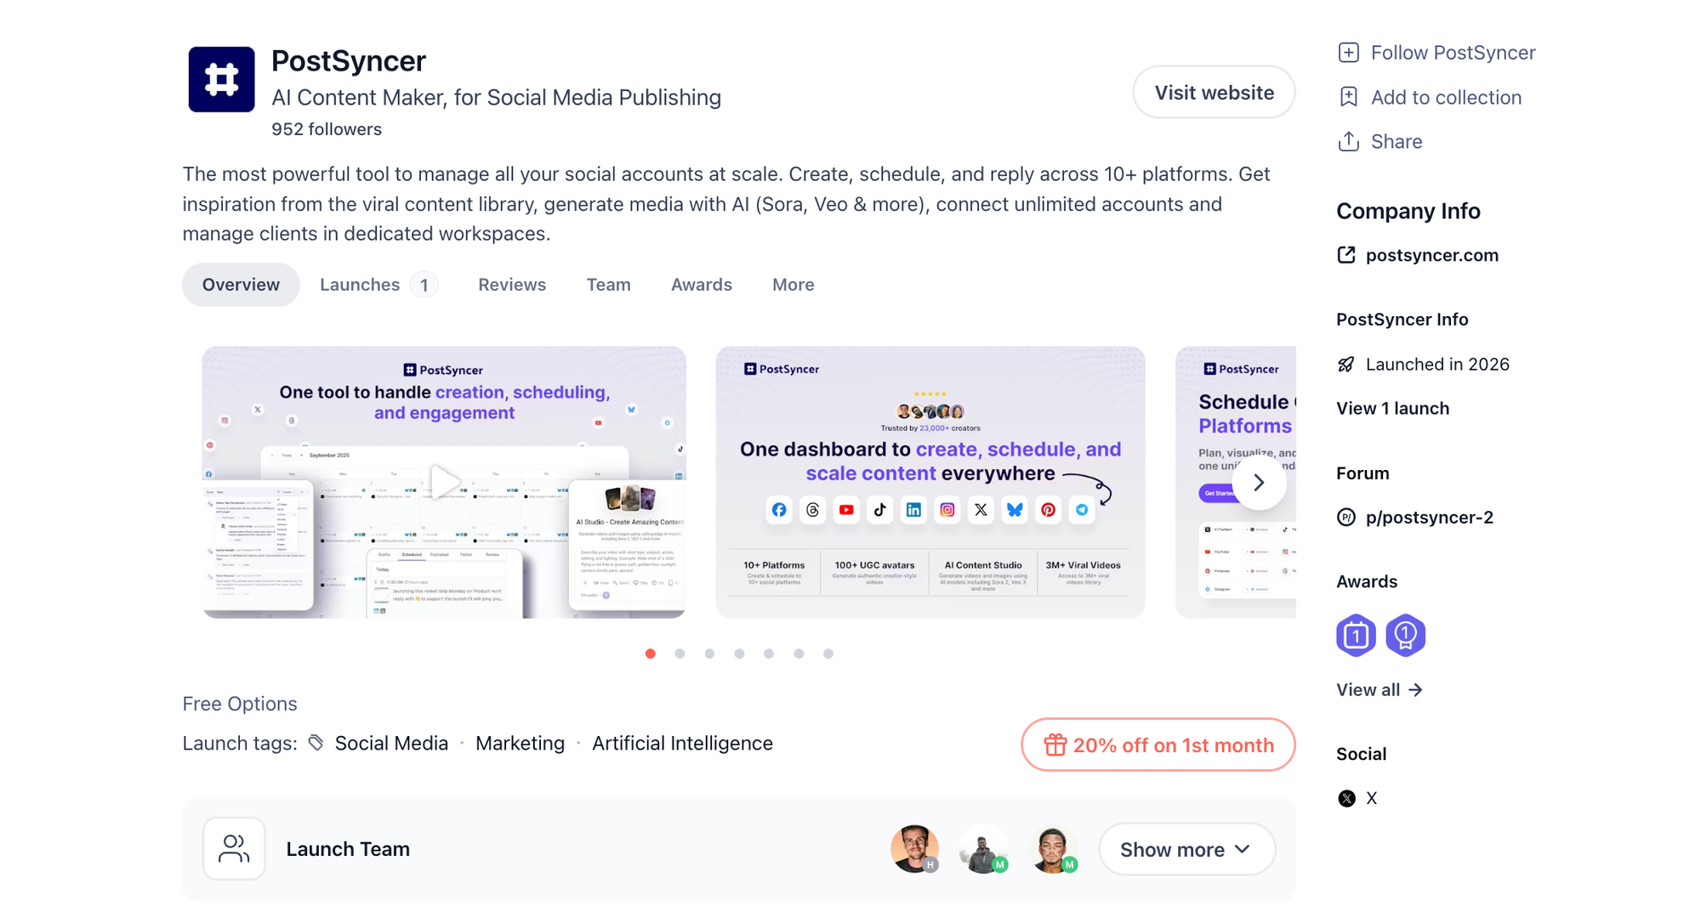Expand the Show more launch team list
Screen dimensions: 1701x923
click(1186, 848)
